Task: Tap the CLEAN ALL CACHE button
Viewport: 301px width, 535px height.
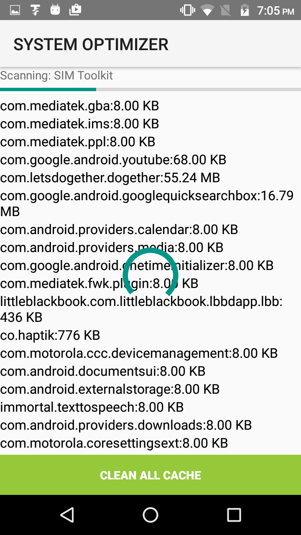Action: click(x=150, y=475)
